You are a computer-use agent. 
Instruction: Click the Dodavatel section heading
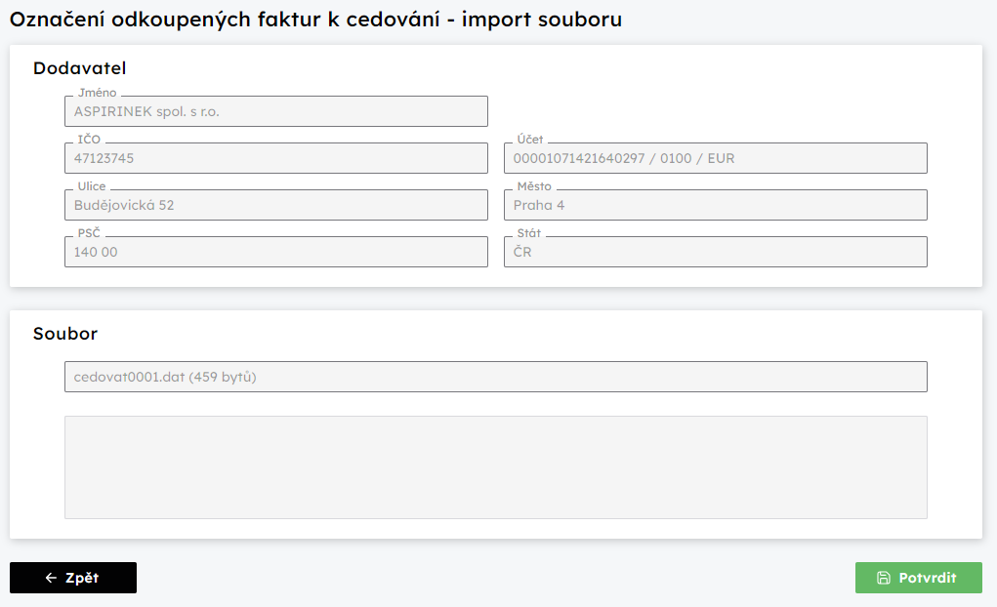click(79, 68)
